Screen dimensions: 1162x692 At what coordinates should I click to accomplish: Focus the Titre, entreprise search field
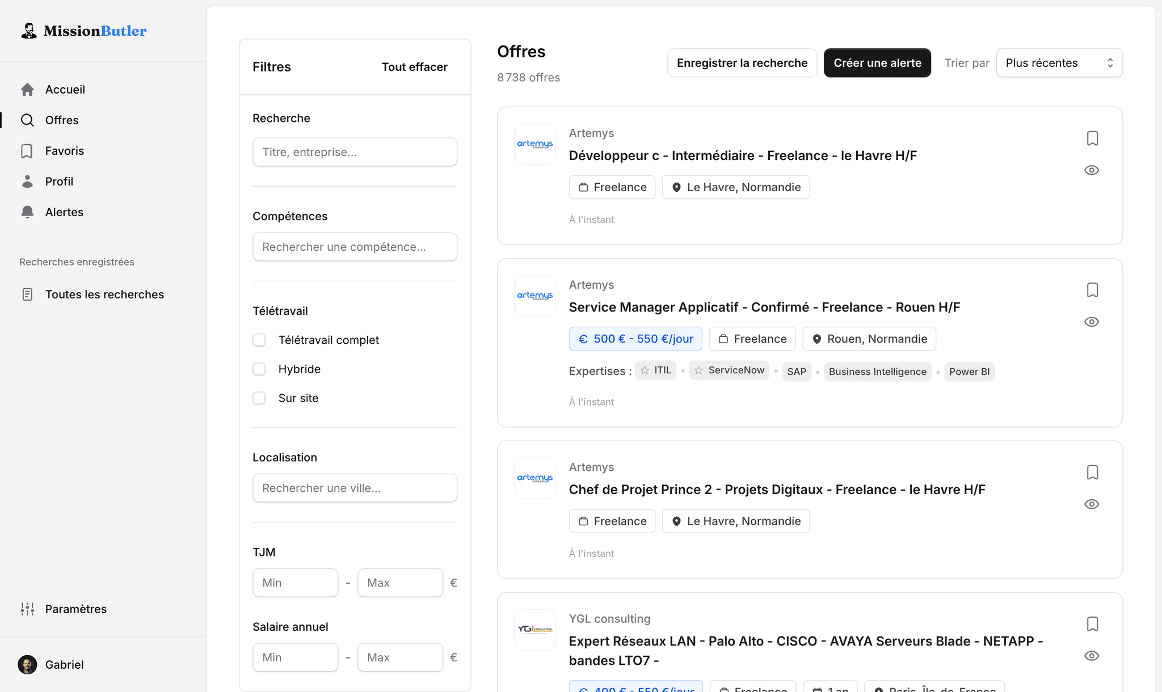coord(355,152)
